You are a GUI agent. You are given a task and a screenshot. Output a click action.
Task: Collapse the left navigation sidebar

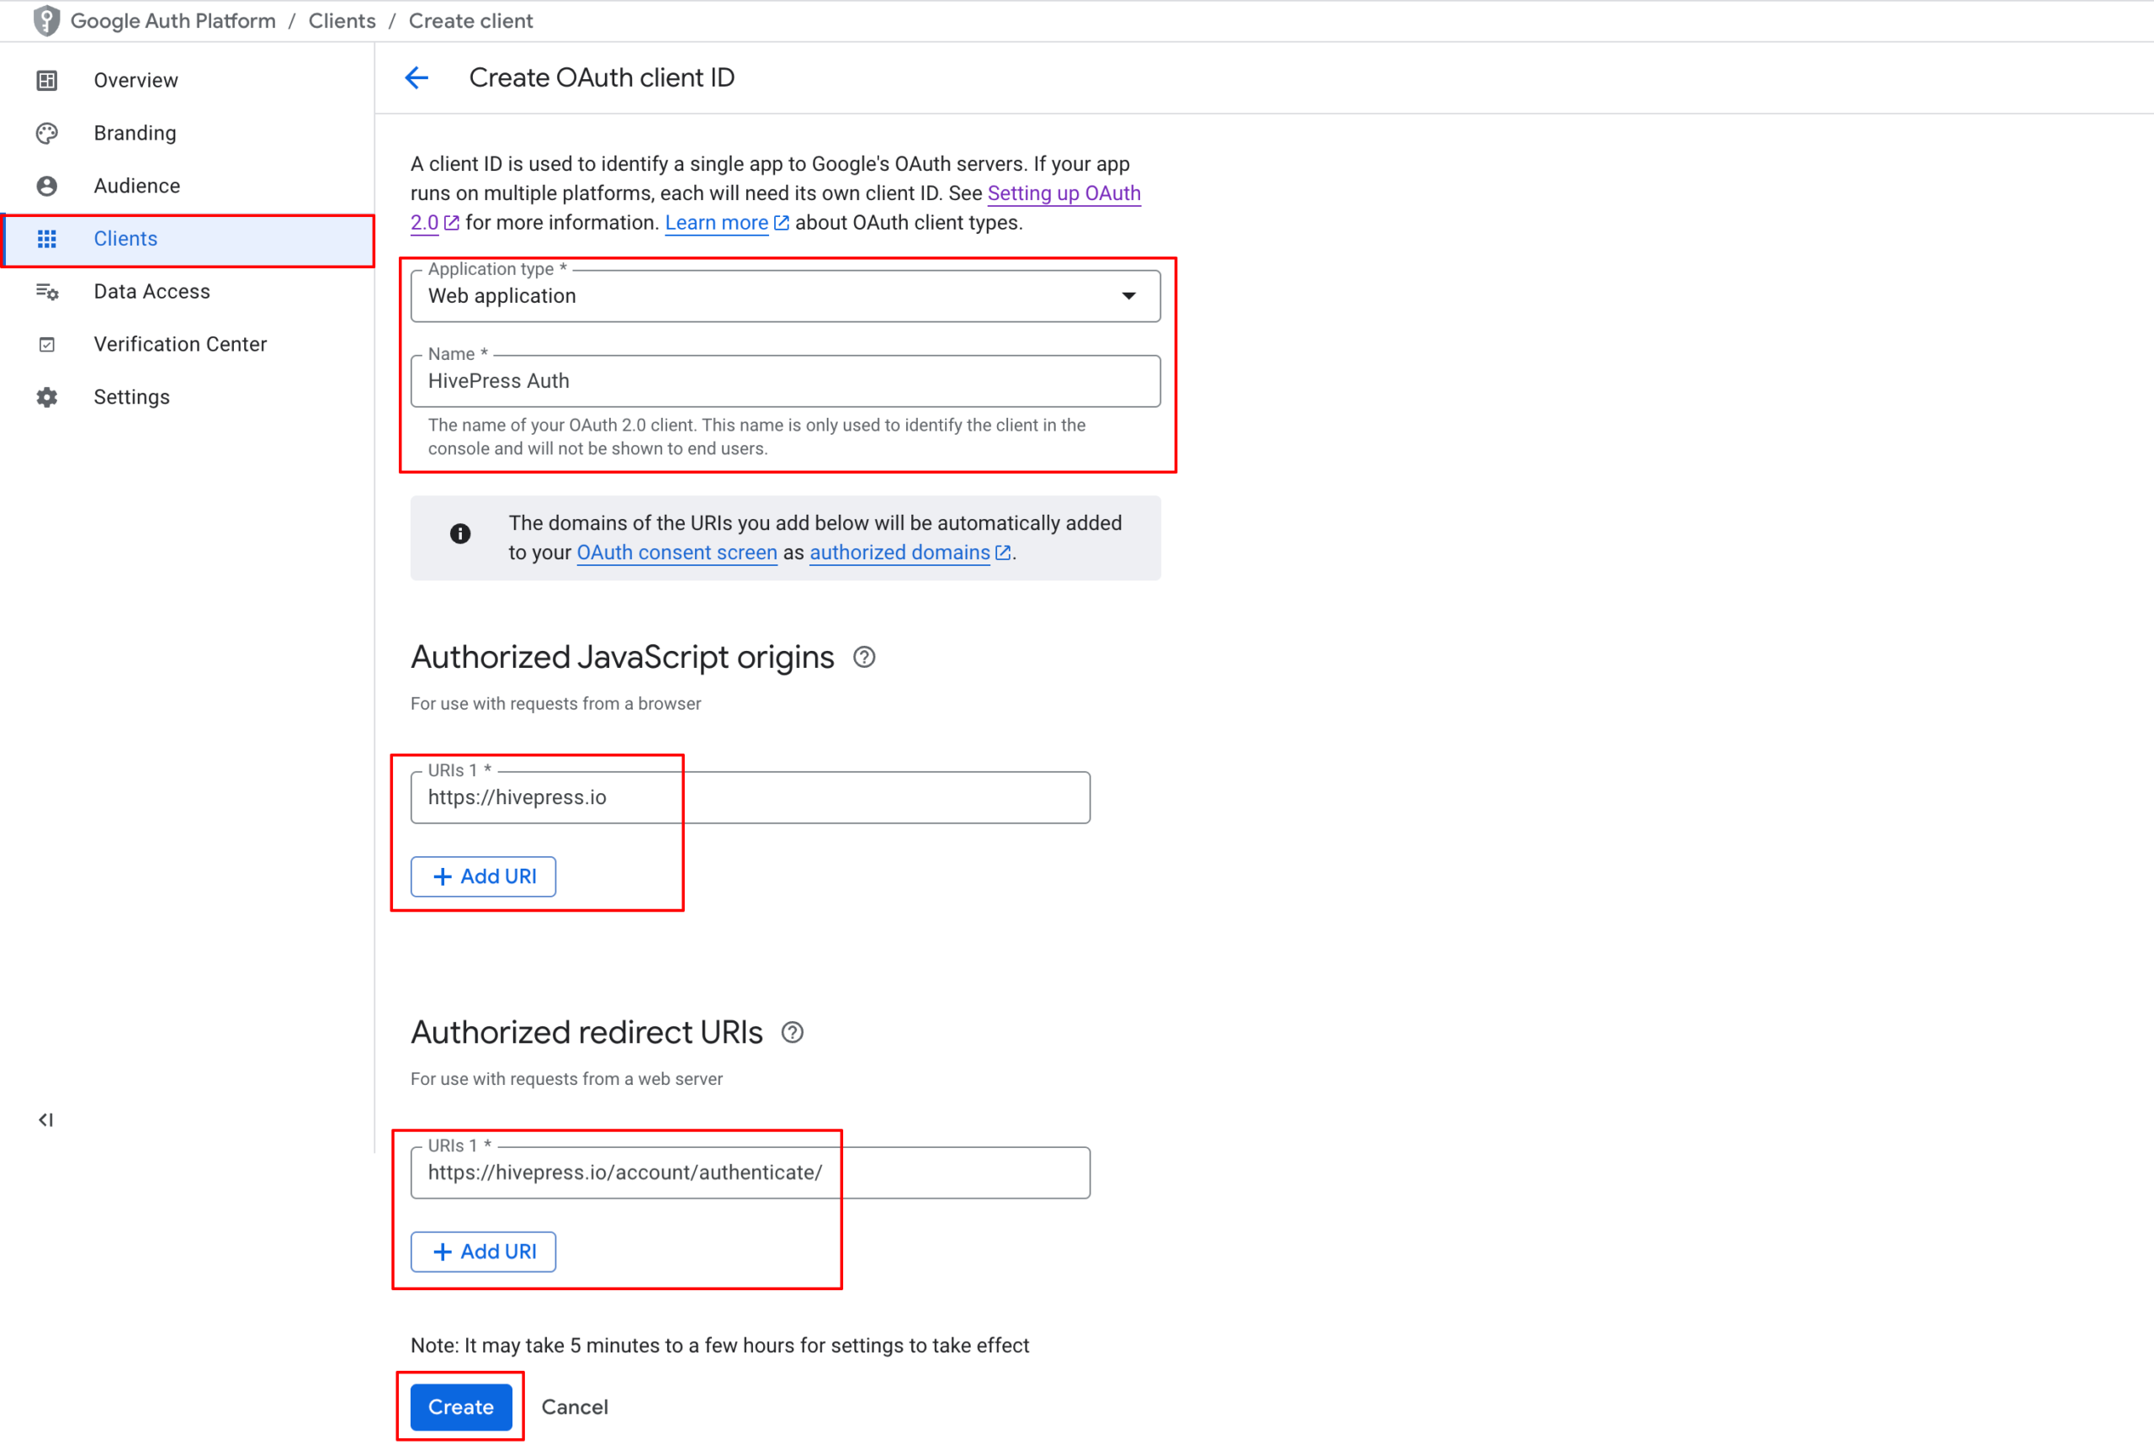click(45, 1119)
